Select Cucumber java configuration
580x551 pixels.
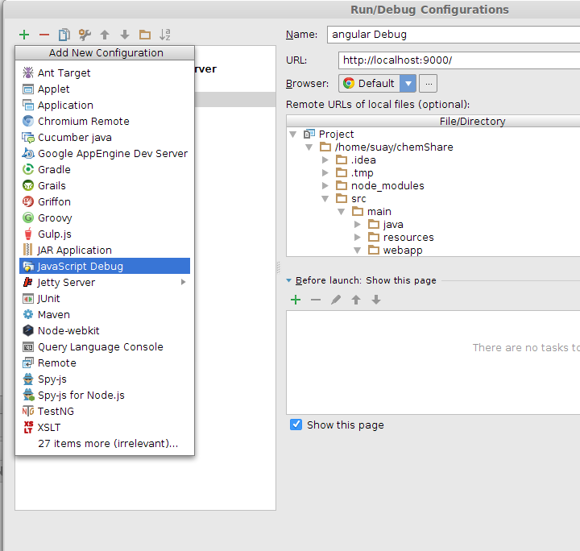click(105, 137)
